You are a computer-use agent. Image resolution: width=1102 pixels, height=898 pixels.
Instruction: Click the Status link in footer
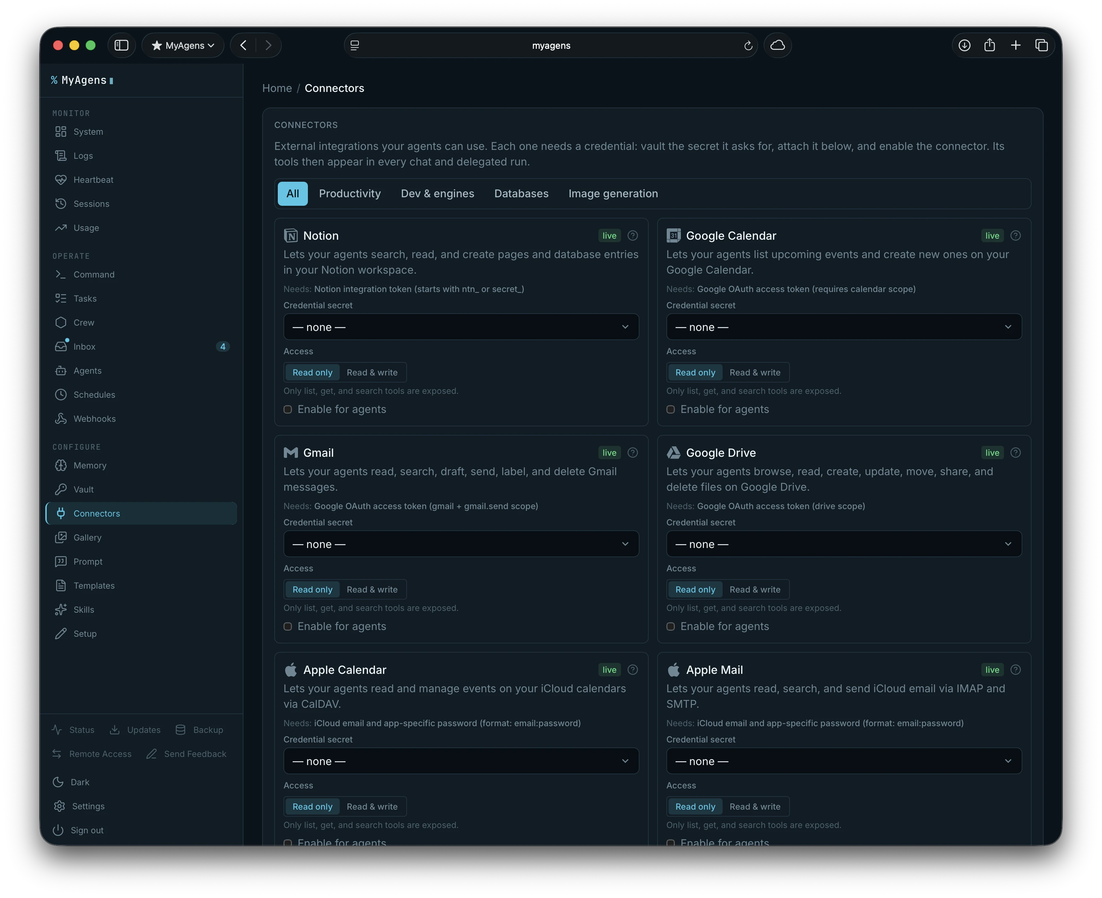pos(74,730)
